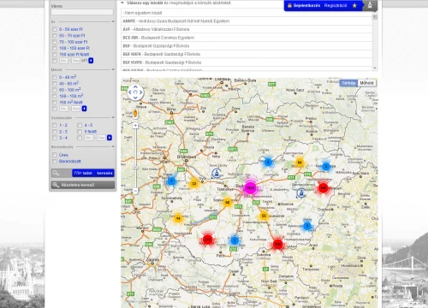Click the map pan control circle

[135, 92]
